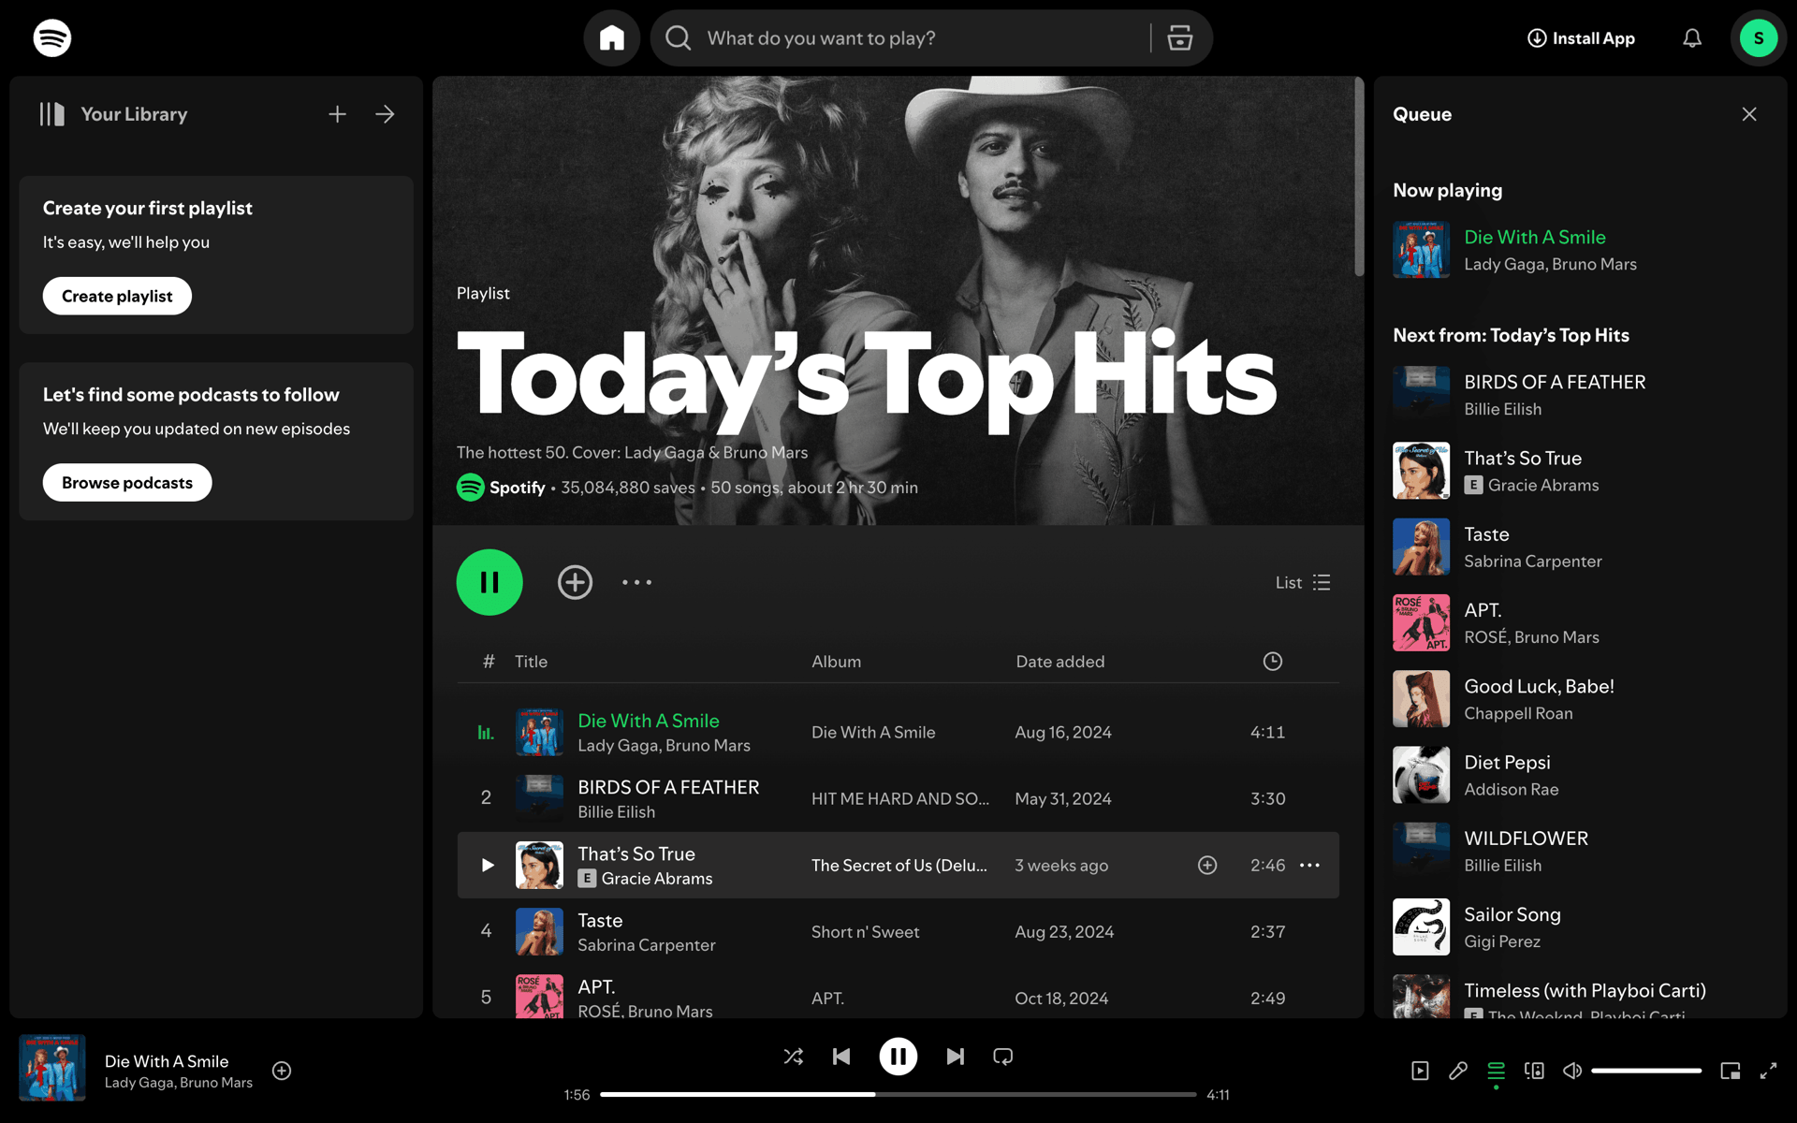This screenshot has width=1797, height=1123.
Task: Click Lady Gaga, Bruno Mars in player bar
Action: (179, 1083)
